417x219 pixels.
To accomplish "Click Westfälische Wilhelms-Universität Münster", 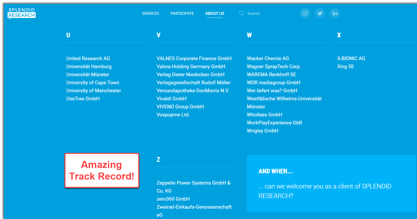I will point(284,103).
